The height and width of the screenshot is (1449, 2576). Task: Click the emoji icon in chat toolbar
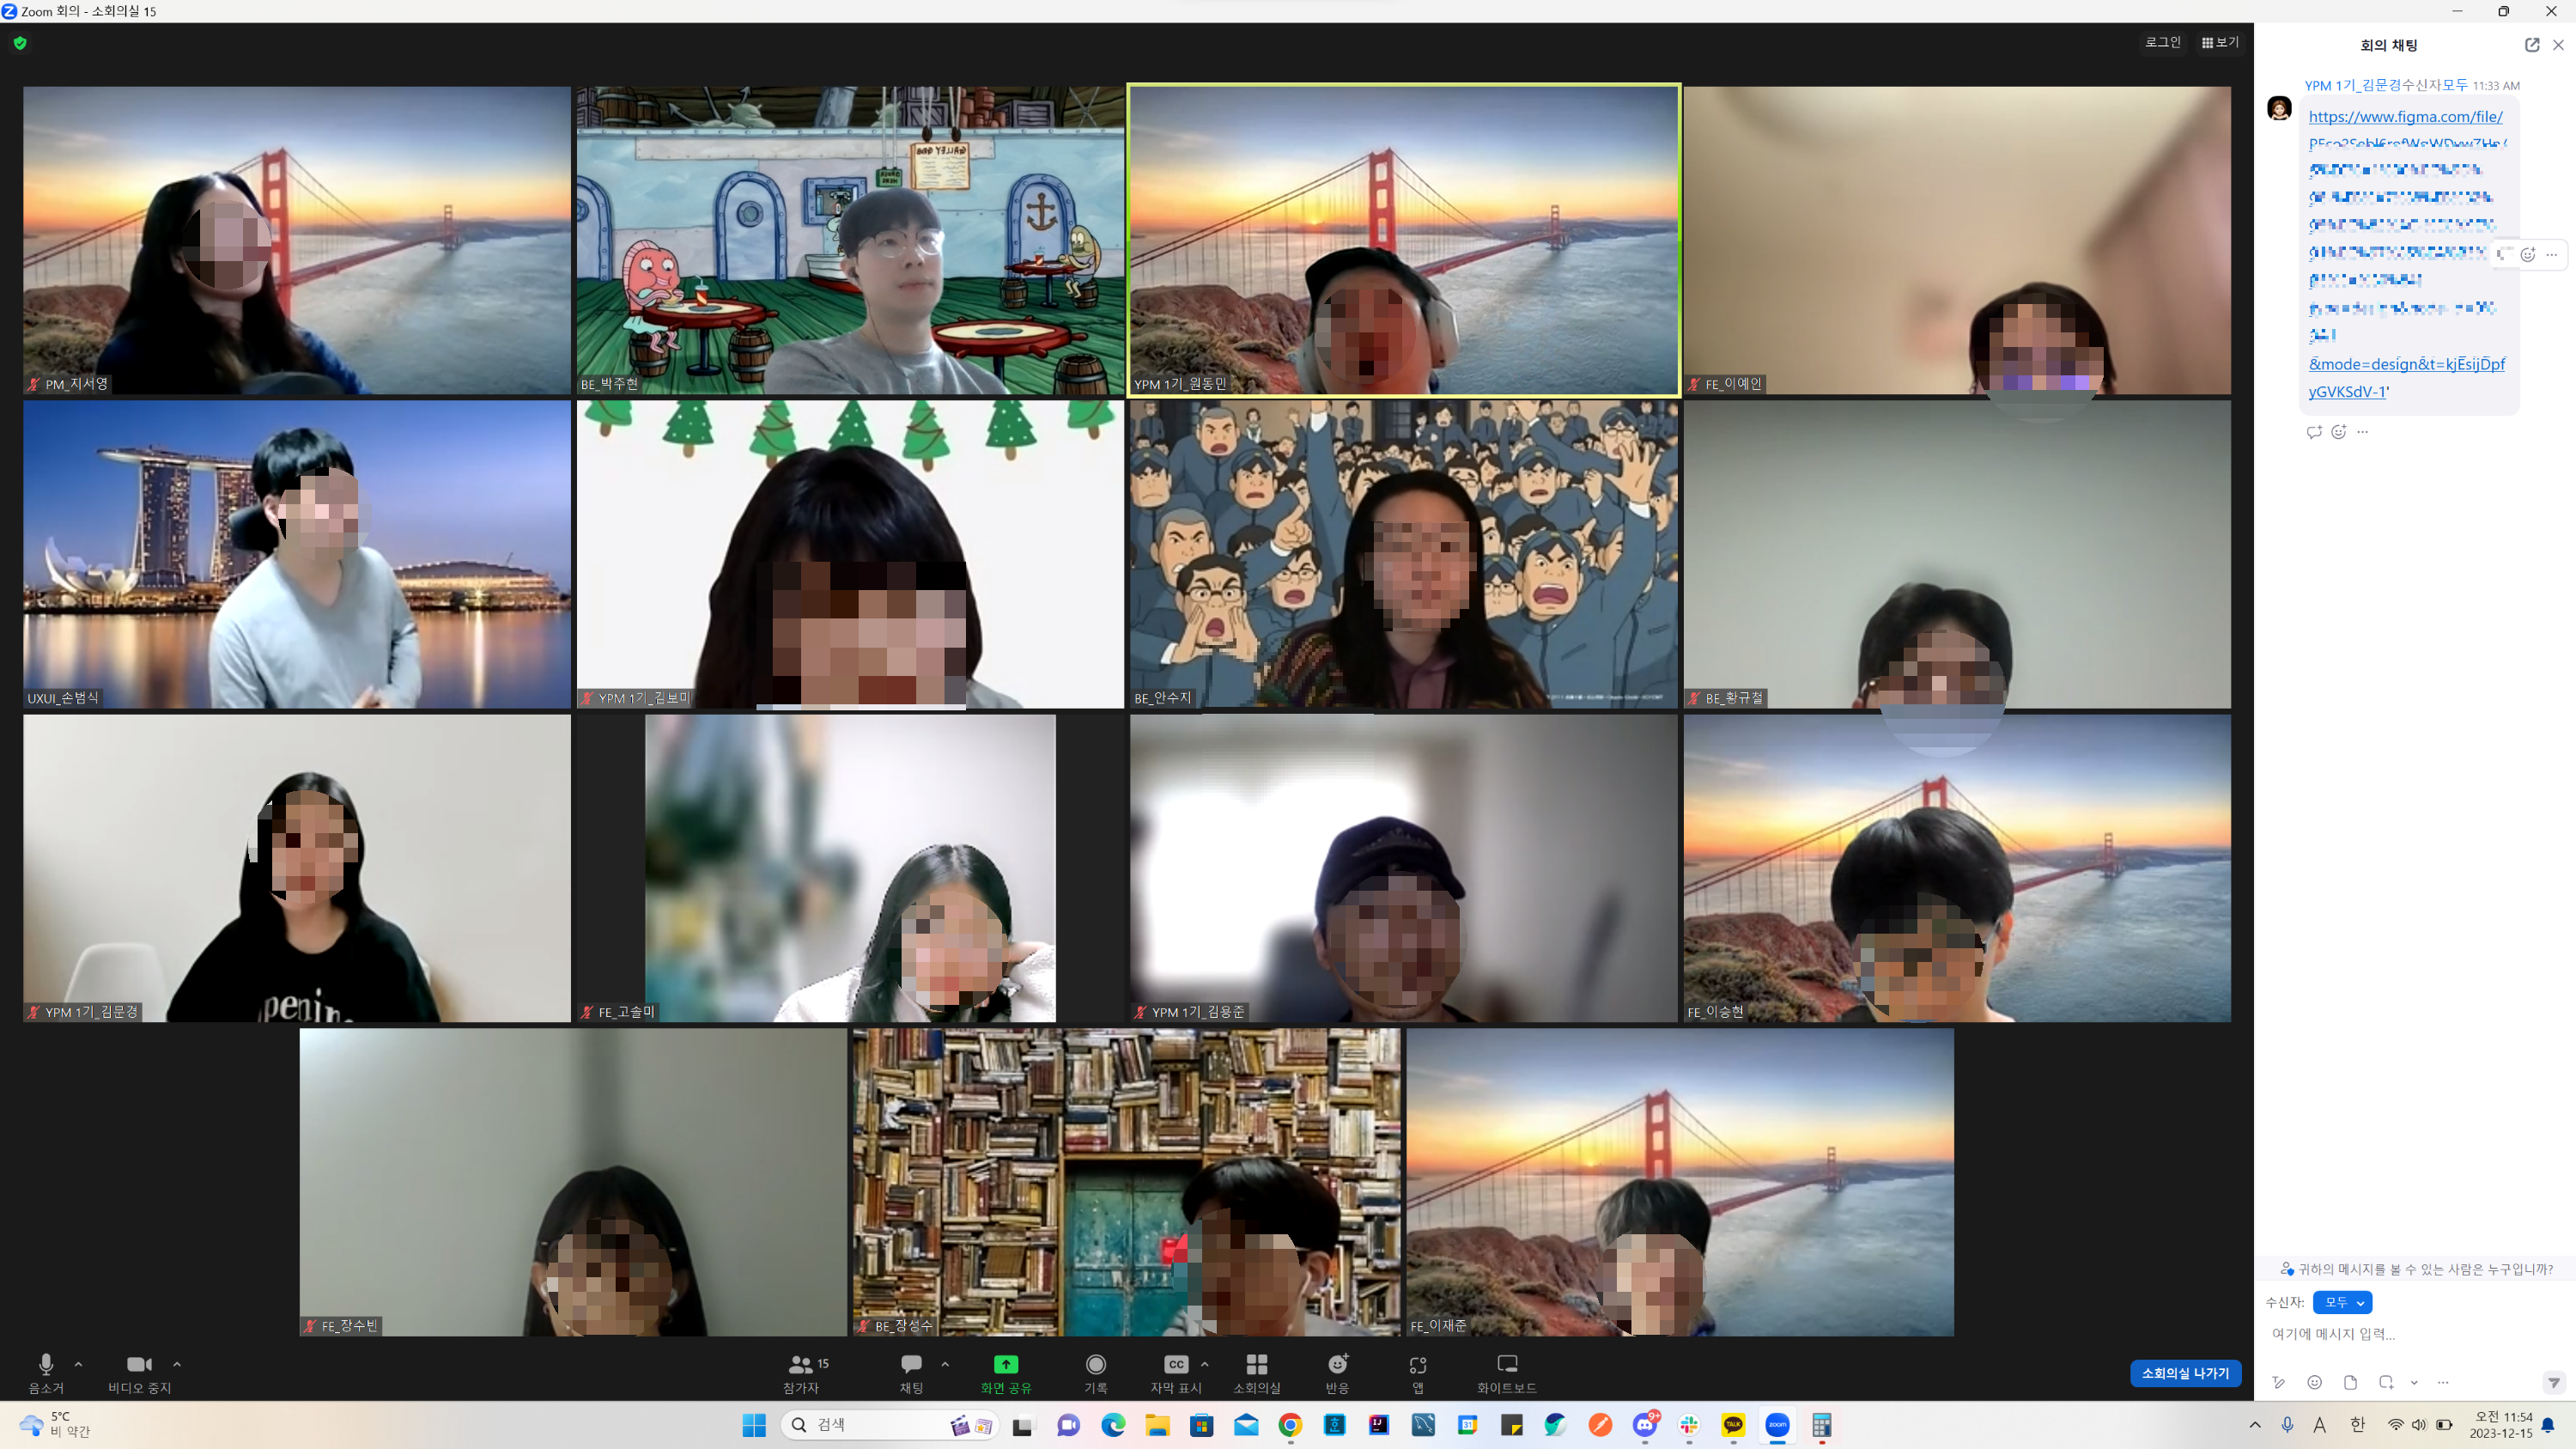[2314, 1382]
